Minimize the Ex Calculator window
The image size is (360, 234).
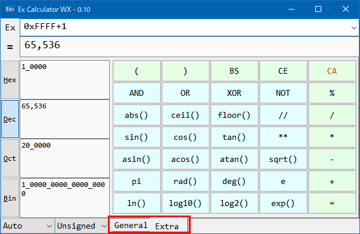tap(291, 9)
